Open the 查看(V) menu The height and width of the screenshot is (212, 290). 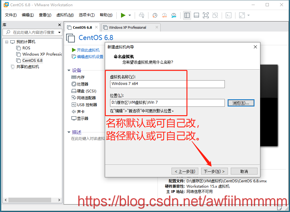tap(45, 15)
